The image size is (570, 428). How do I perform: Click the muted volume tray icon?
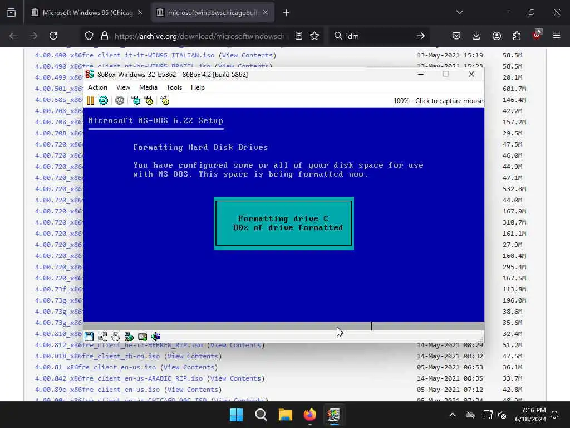pos(502,415)
